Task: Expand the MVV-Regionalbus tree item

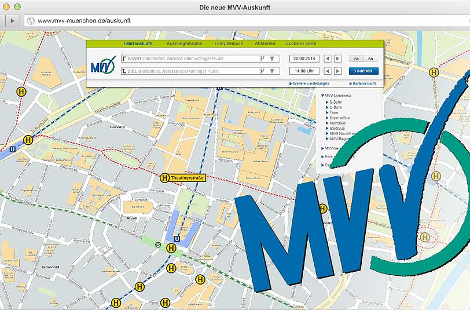Action: [328, 139]
